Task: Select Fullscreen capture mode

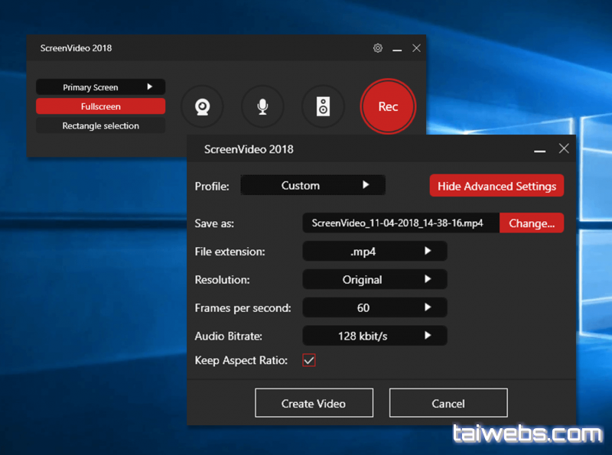Action: coord(100,107)
